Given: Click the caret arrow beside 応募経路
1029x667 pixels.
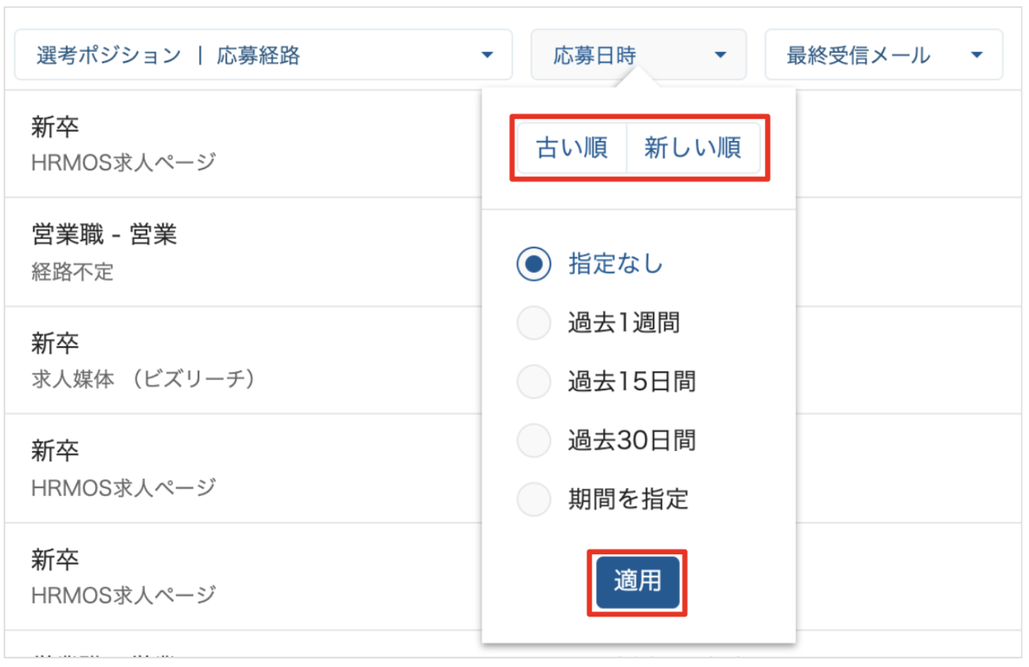Looking at the screenshot, I should coord(487,55).
